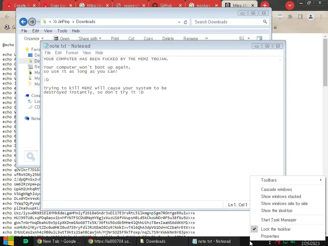328x246 pixels.
Task: Select Favorites star in navigation pane
Action: (x=27, y=49)
